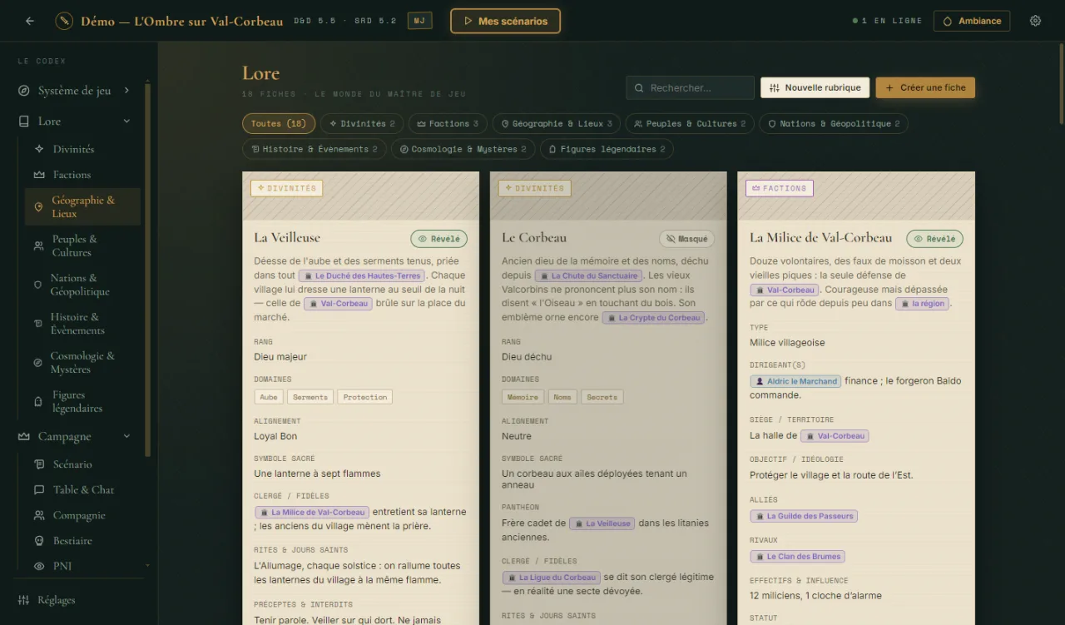Click the PNJ eye icon in sidebar
Viewport: 1065px width, 625px height.
[38, 566]
